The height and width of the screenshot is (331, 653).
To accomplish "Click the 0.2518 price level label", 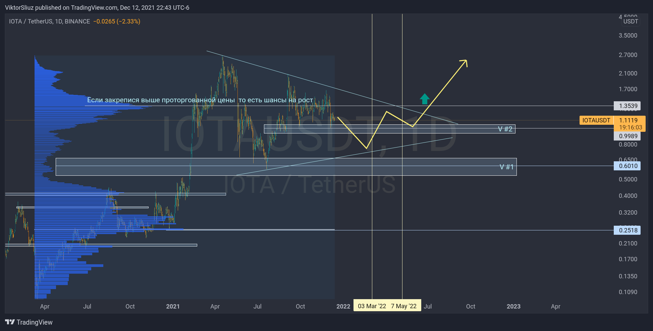I will pos(627,230).
